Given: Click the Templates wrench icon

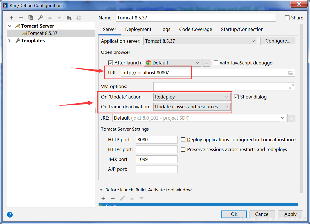Looking at the screenshot, I should [x=18, y=41].
